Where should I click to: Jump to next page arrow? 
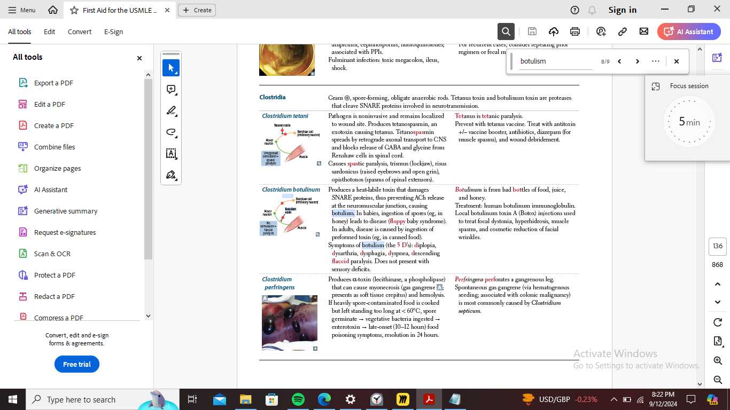(718, 302)
